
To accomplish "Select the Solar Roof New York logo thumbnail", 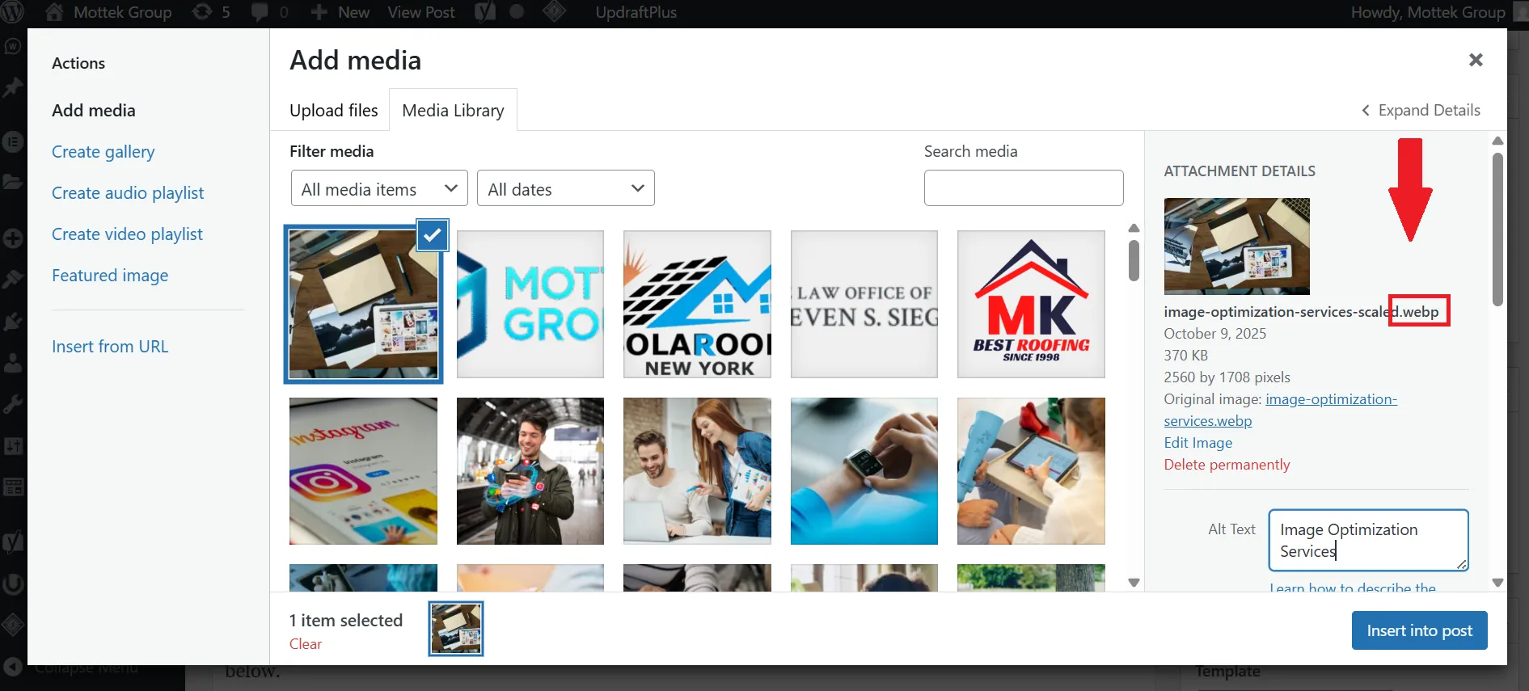I will pos(697,304).
